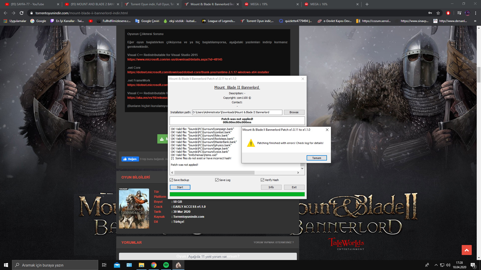Screen dimensions: 481x270
Task: Open the Mail app on the taskbar
Action: 117,265
